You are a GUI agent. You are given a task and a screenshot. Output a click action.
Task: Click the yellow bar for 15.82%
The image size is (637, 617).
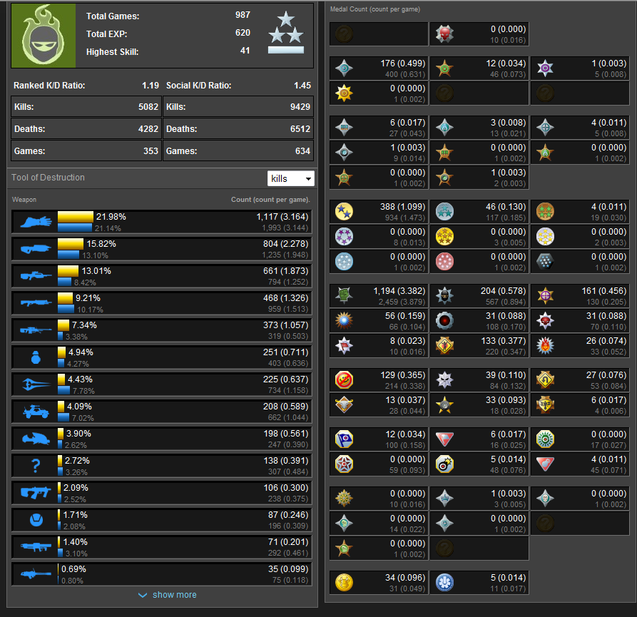point(71,244)
